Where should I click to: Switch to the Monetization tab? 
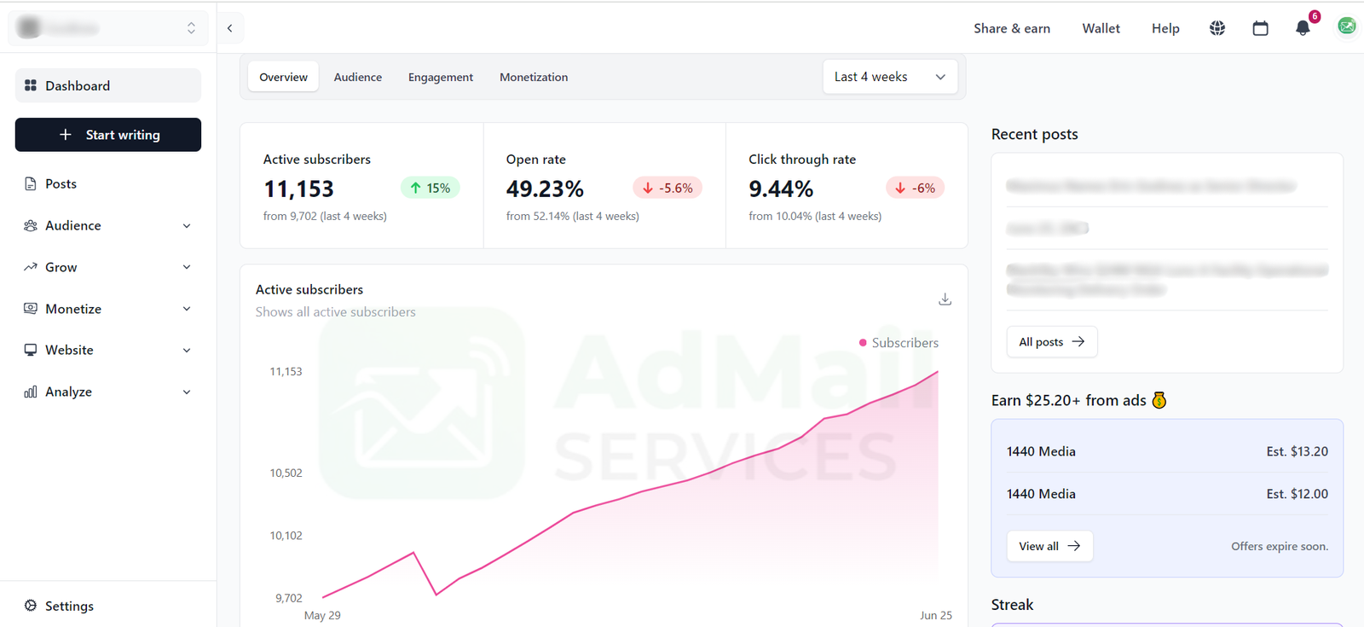(533, 77)
